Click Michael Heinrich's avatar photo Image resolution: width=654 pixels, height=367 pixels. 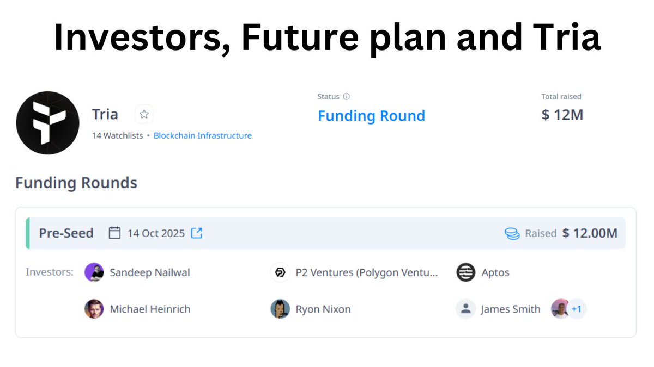point(94,309)
